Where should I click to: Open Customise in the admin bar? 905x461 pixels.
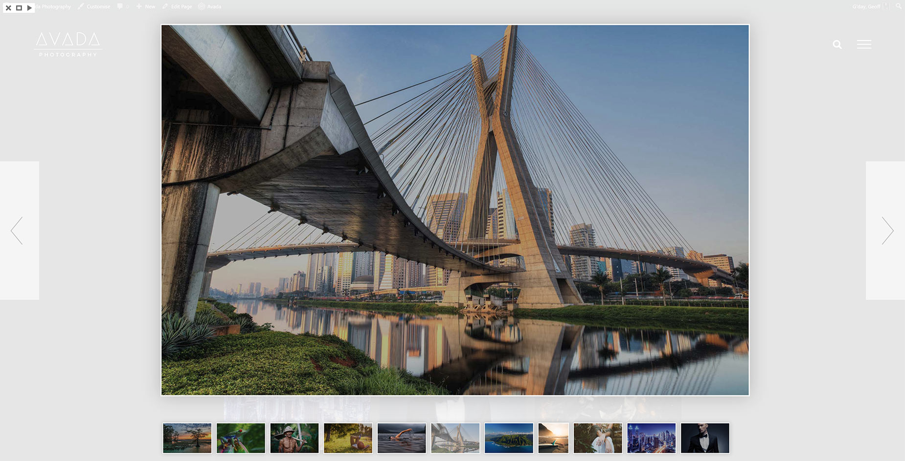pyautogui.click(x=94, y=6)
